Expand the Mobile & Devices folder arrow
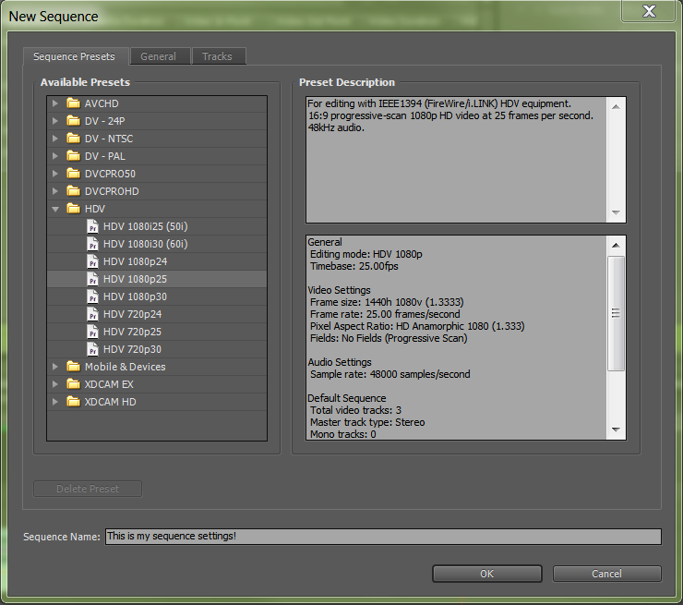This screenshot has height=605, width=683. 55,367
